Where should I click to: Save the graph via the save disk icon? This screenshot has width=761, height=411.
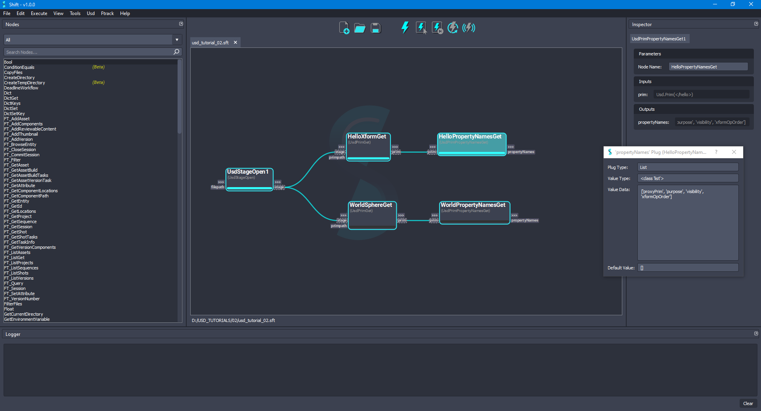pyautogui.click(x=375, y=28)
